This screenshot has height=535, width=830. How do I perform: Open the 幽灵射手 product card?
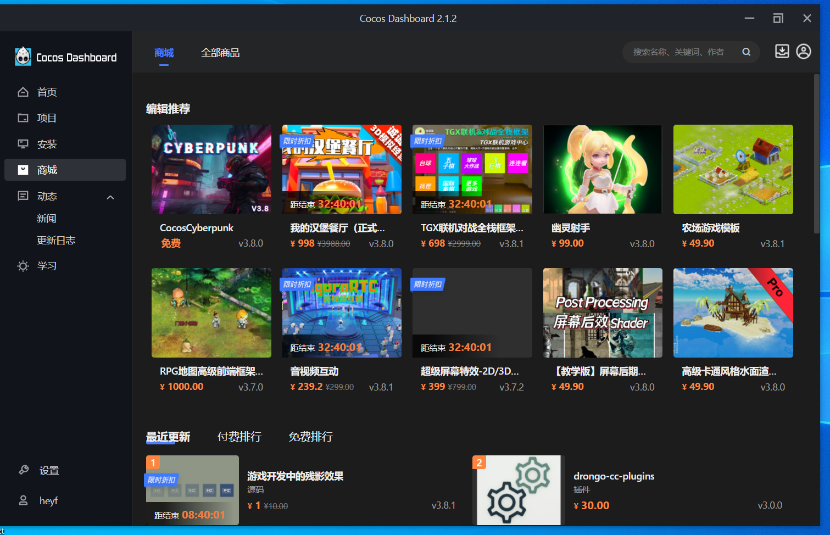pyautogui.click(x=602, y=169)
